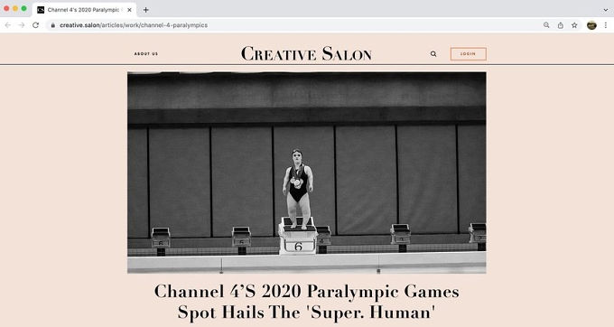Click the article headline about Paralympic Games
Screen dimensions: 614x327
point(307,302)
